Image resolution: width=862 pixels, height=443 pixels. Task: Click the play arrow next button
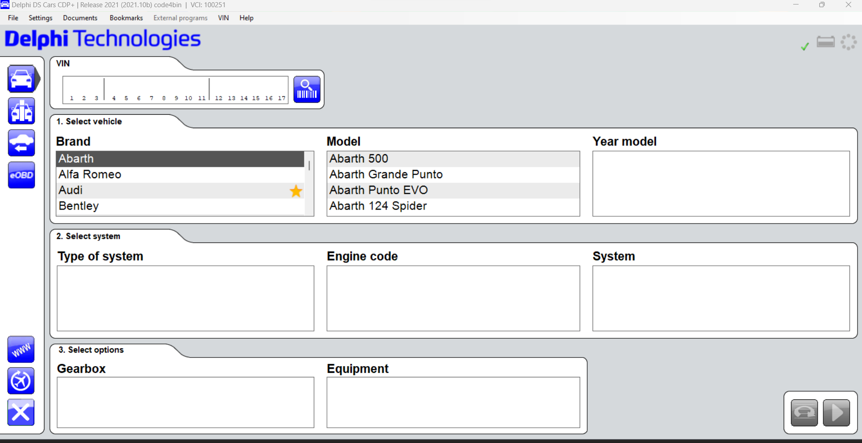836,412
